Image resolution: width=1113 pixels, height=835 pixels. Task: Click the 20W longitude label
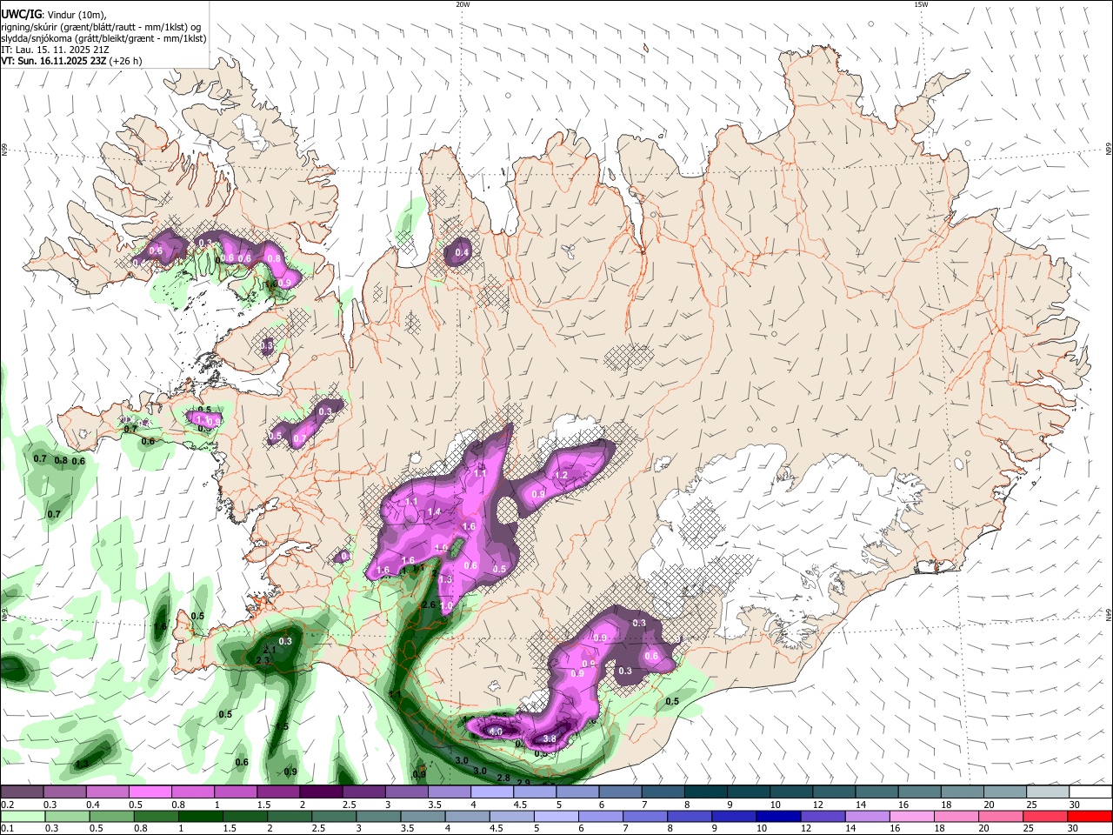click(463, 4)
